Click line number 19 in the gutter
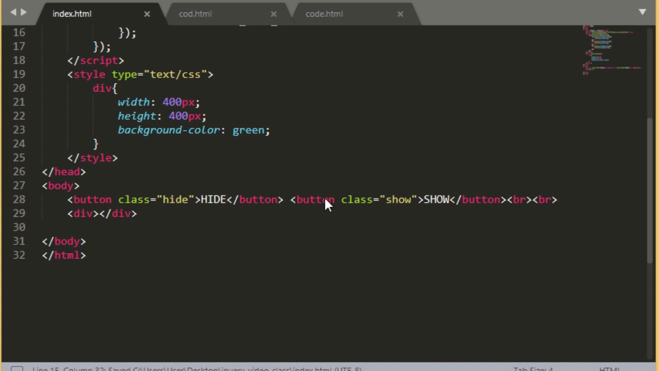Image resolution: width=659 pixels, height=371 pixels. [19, 74]
